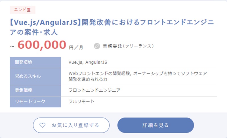Click the フロントエンドエンジニア job type value
This screenshot has height=138, width=227.
94,90
